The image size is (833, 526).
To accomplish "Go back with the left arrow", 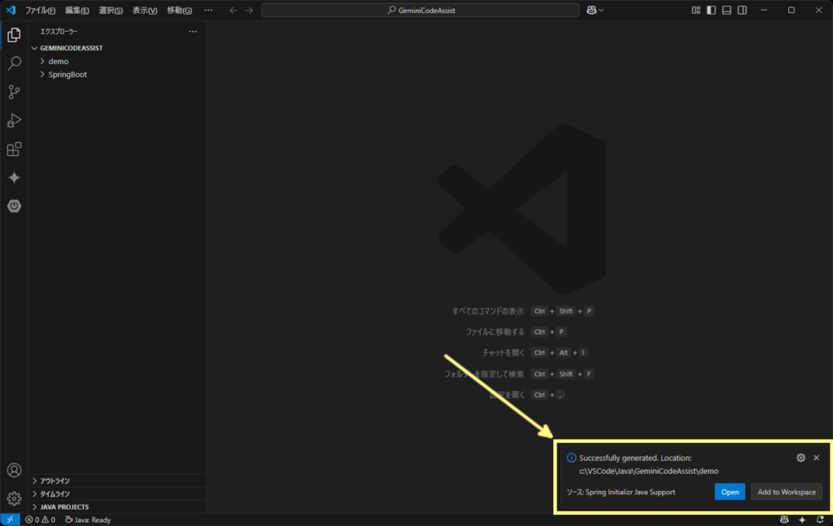I will click(x=233, y=10).
